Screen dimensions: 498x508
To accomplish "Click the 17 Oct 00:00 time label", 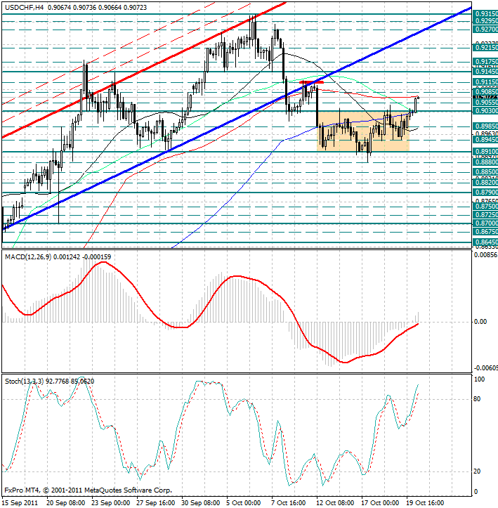I will (380, 503).
